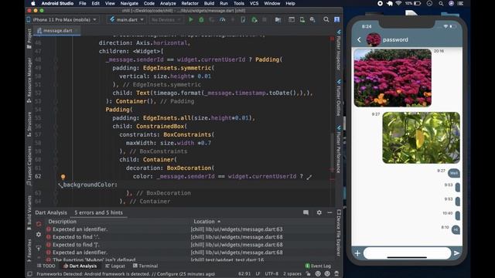The height and width of the screenshot is (278, 495).
Task: Click the Flutter attach debugger icon
Action: coord(254,19)
